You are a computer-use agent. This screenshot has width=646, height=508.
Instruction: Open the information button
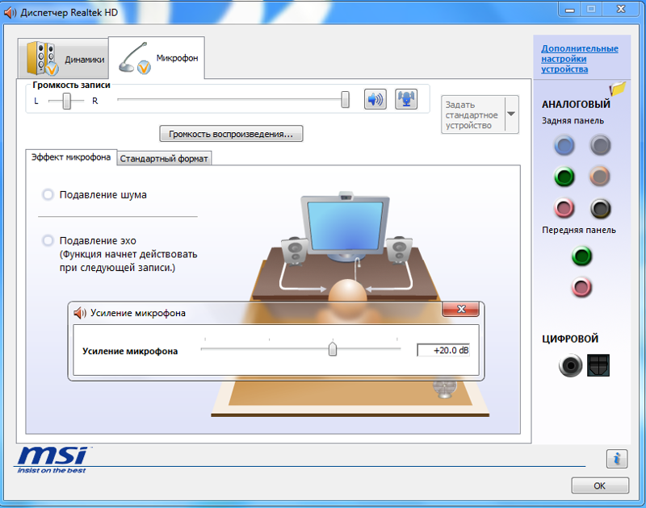tap(617, 459)
